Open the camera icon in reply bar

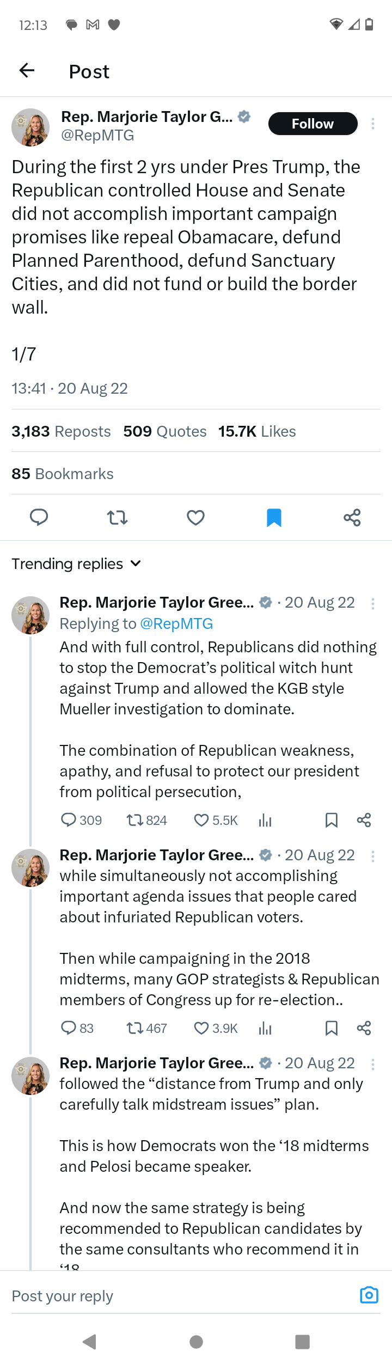coord(369,1294)
